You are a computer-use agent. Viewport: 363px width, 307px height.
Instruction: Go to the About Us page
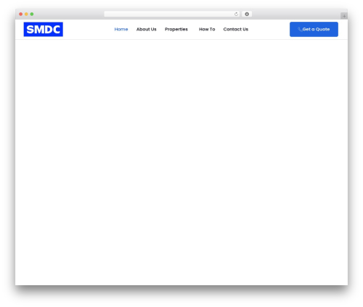(147, 29)
